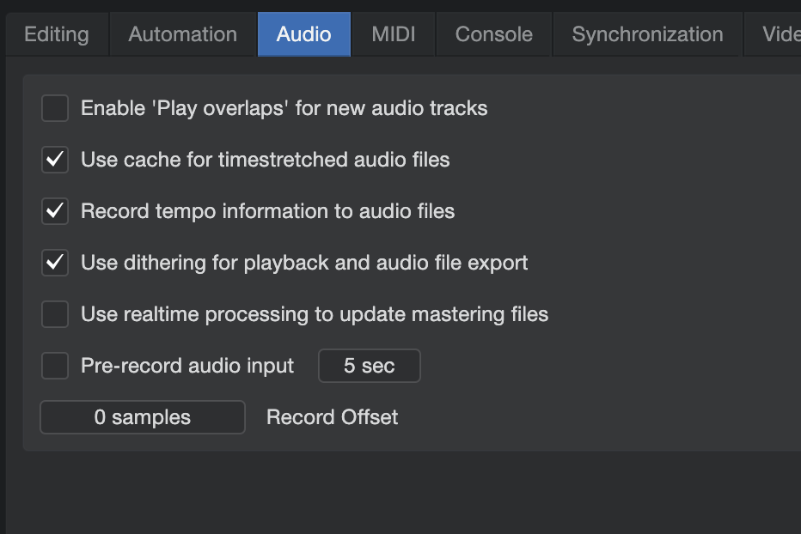801x534 pixels.
Task: Uncheck the record tempo information checkbox
Action: coord(55,211)
